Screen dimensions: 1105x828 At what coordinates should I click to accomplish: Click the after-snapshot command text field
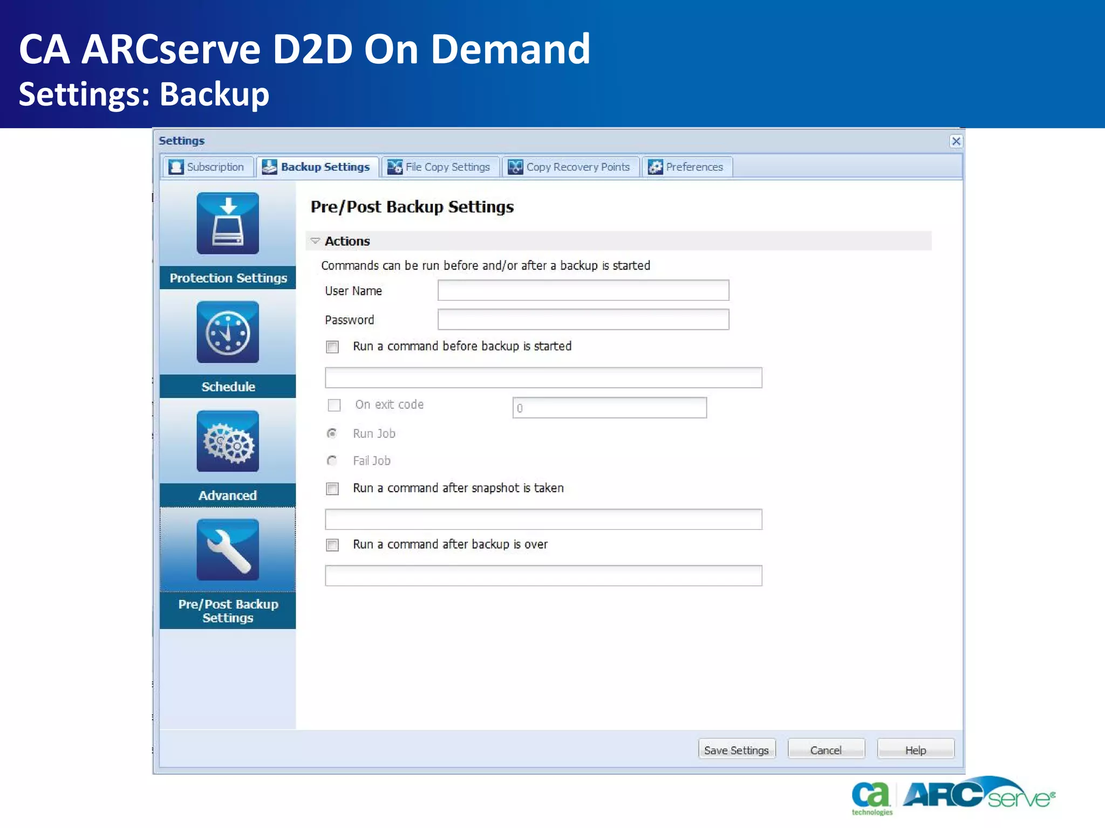(x=543, y=519)
